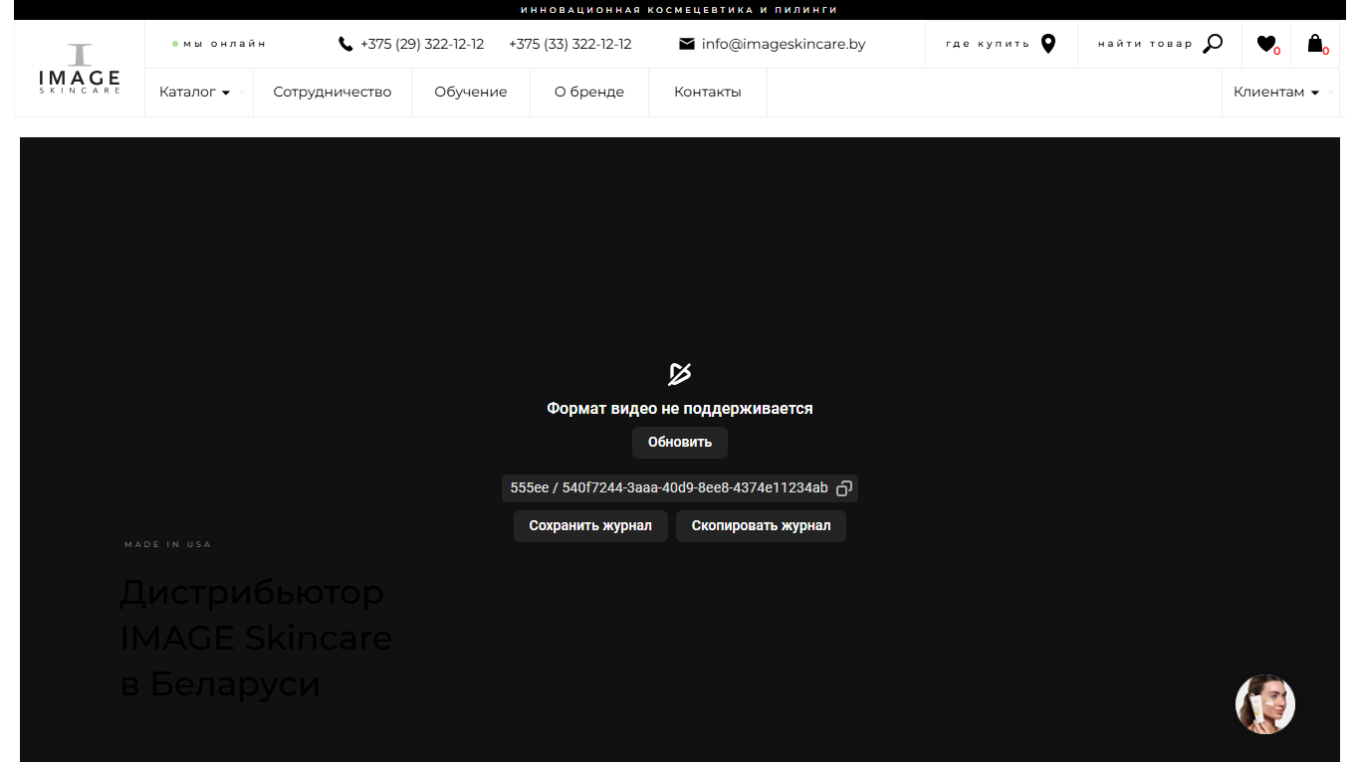Image resolution: width=1360 pixels, height=764 pixels.
Task: Click the Обновить button
Action: point(680,443)
